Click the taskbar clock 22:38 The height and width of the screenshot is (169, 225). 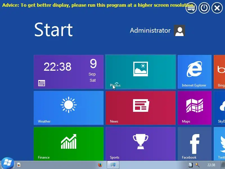pyautogui.click(x=211, y=165)
